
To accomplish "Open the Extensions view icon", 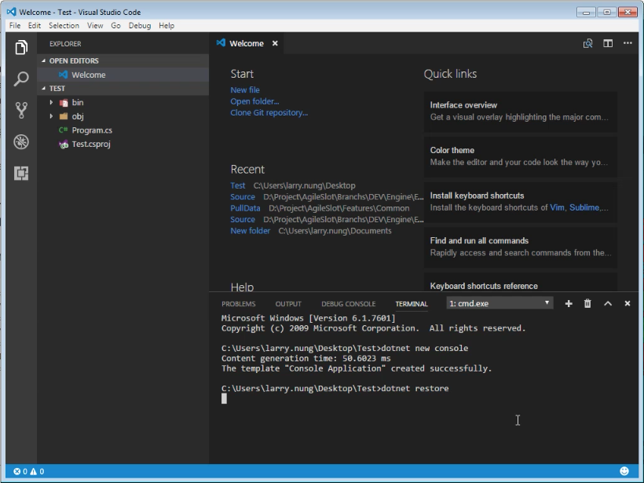I will click(21, 173).
